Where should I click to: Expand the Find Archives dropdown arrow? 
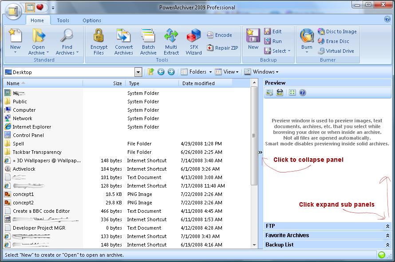[77, 53]
